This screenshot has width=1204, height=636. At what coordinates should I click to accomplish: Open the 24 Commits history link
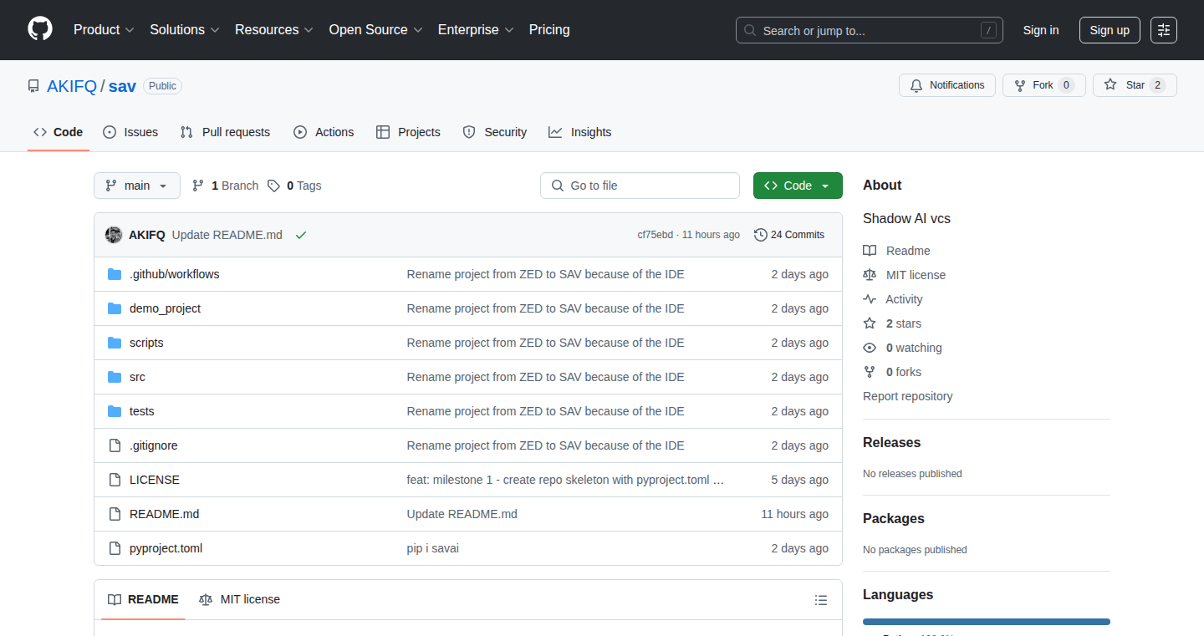789,235
